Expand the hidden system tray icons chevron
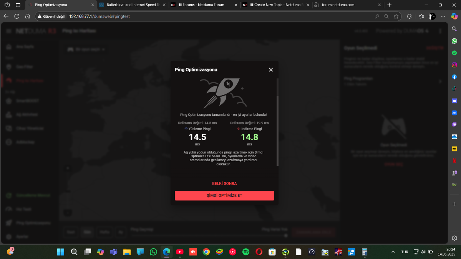 click(x=393, y=252)
